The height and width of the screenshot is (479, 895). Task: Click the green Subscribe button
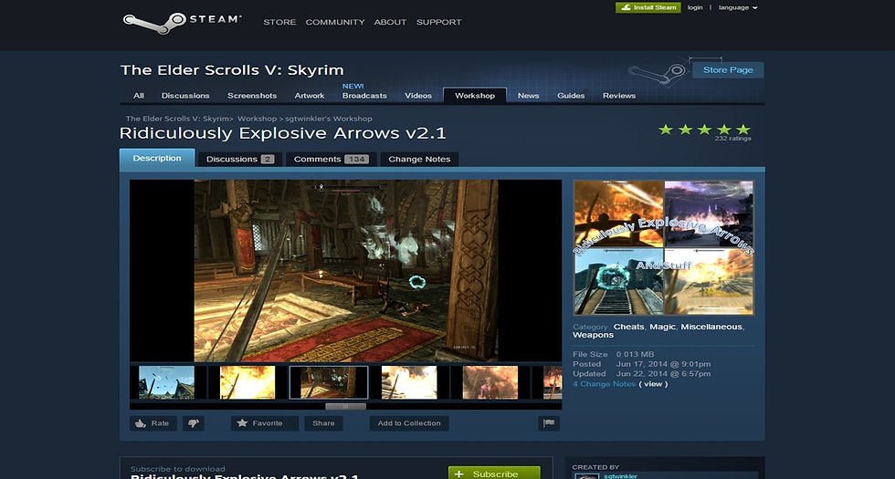494,473
